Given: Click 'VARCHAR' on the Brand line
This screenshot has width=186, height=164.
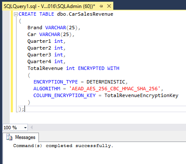Looking at the screenshot, I should tap(55, 28).
